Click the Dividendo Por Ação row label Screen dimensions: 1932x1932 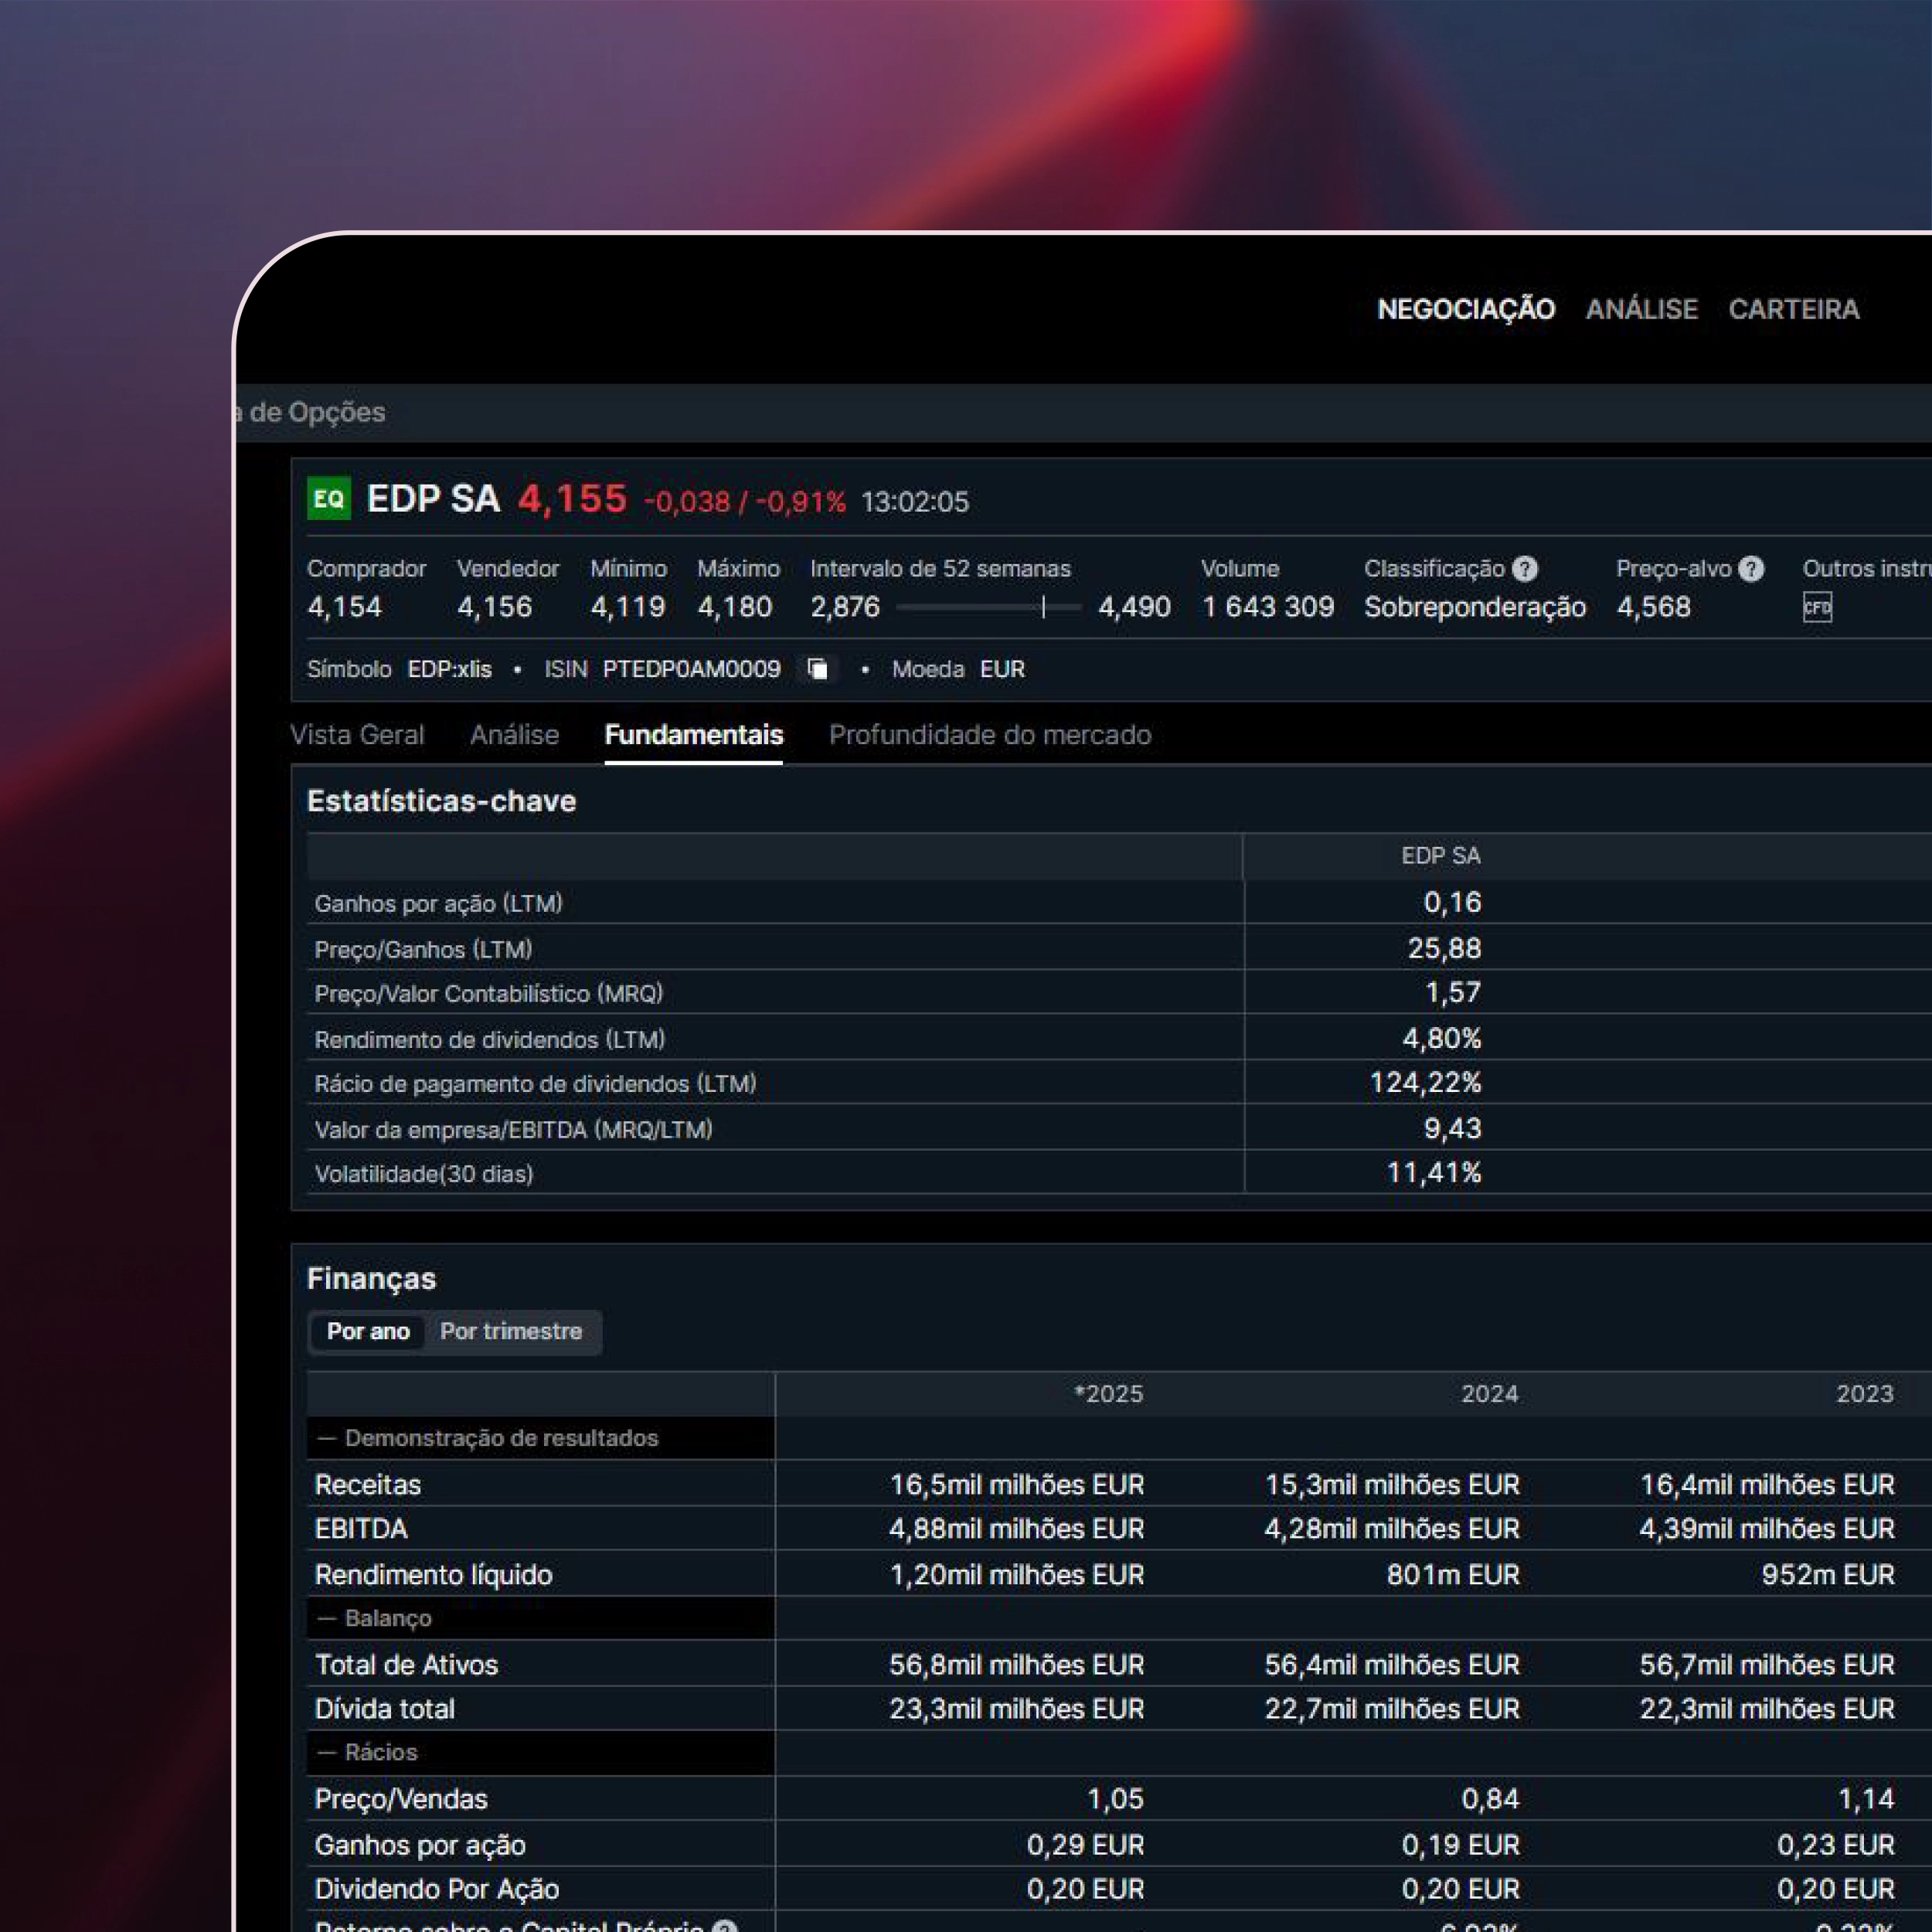[437, 1889]
